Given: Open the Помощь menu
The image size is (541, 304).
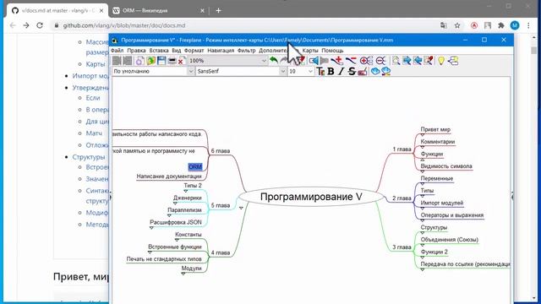Looking at the screenshot, I should [x=332, y=51].
